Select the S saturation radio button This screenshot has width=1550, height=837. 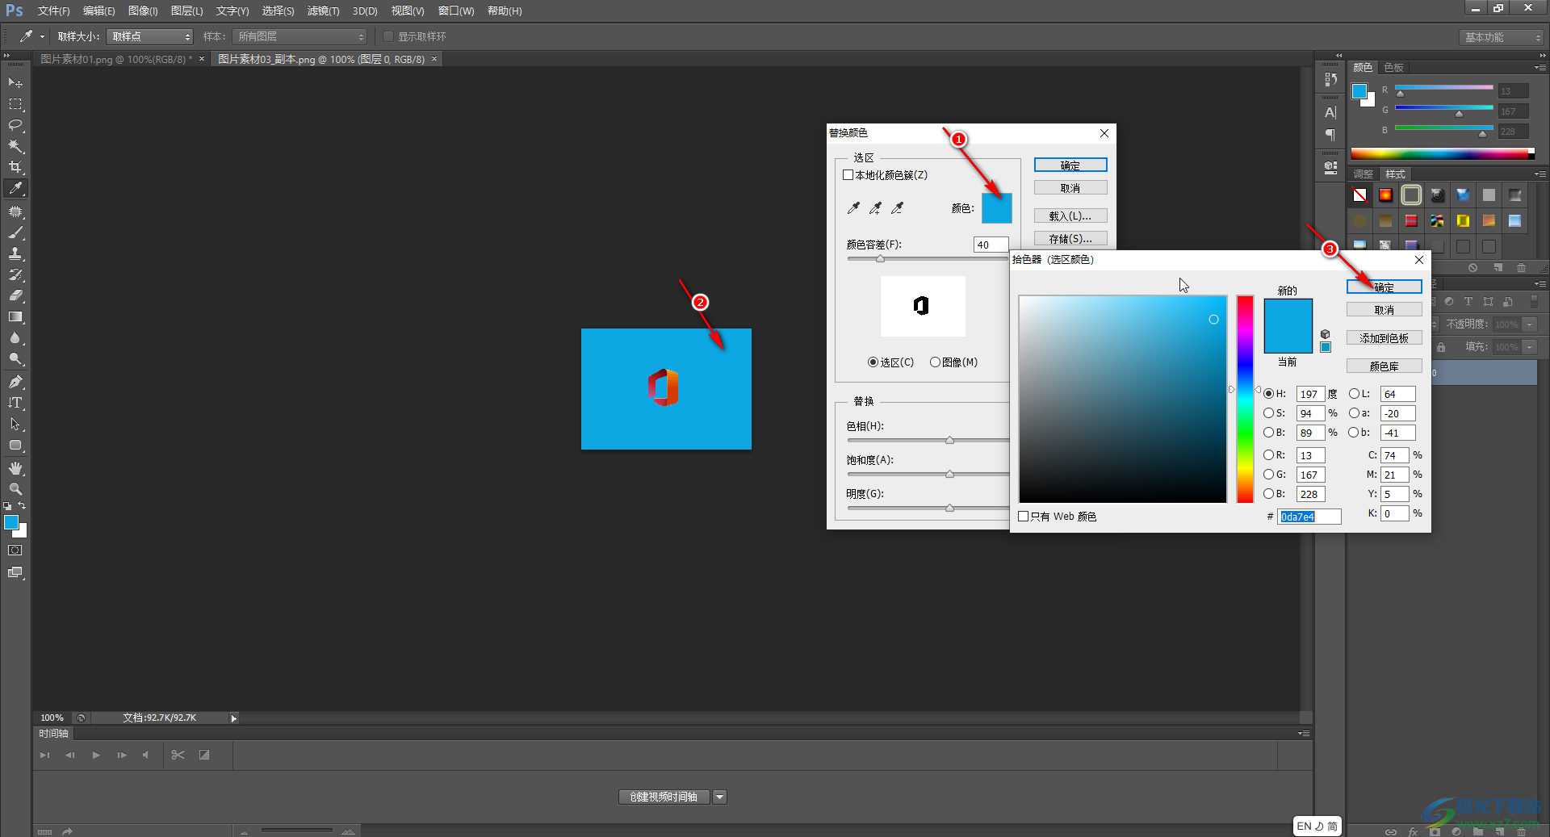coord(1269,413)
